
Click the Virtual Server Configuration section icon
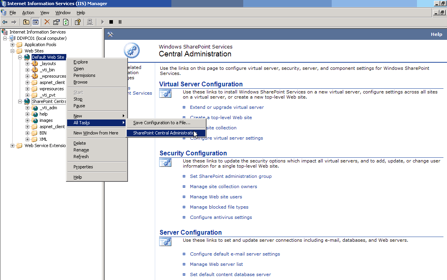pyautogui.click(x=165, y=93)
